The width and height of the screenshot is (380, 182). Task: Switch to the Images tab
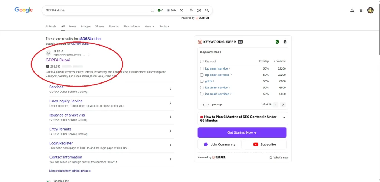pyautogui.click(x=86, y=26)
